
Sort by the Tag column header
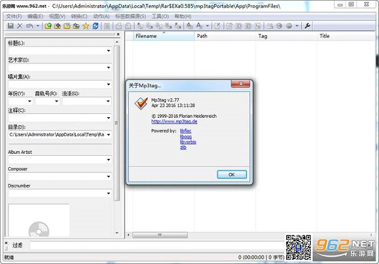[x=286, y=36]
